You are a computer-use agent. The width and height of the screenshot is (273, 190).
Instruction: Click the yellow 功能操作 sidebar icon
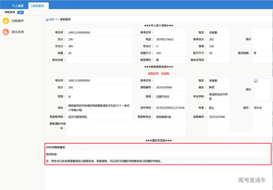click(x=6, y=21)
